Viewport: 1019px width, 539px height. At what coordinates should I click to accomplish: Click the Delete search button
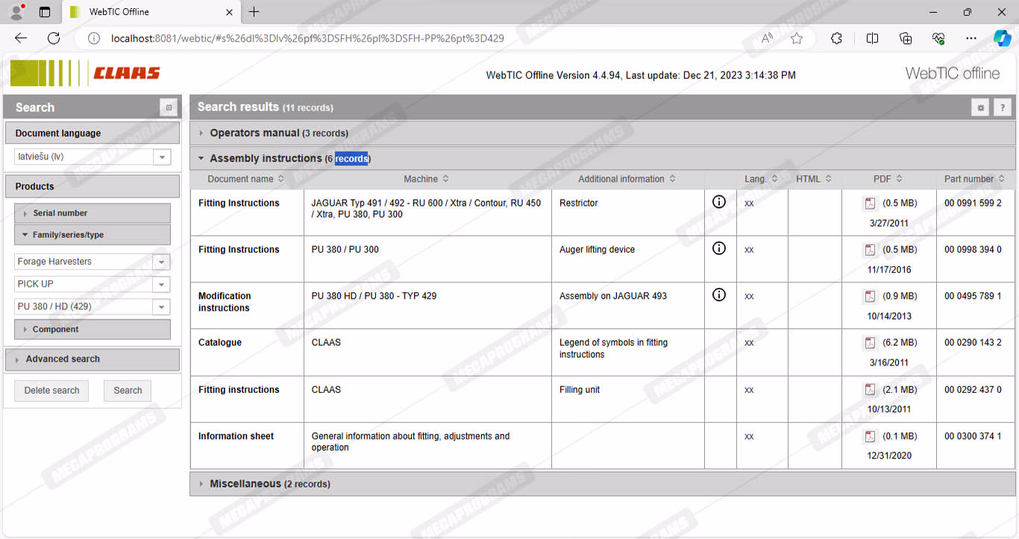pyautogui.click(x=51, y=391)
